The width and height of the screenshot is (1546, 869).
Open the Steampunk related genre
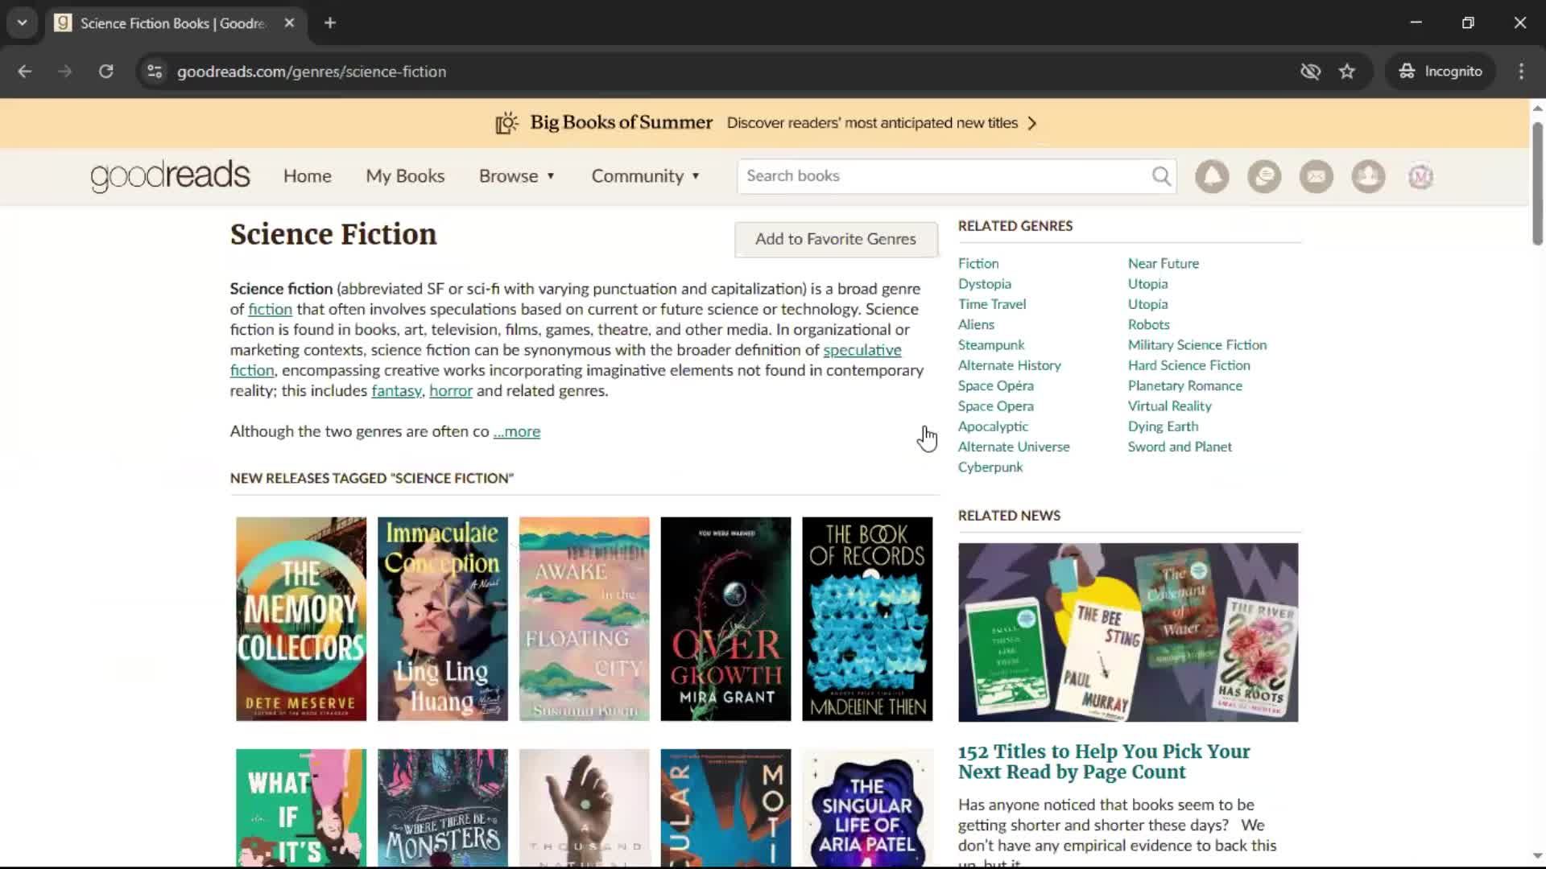tap(991, 345)
